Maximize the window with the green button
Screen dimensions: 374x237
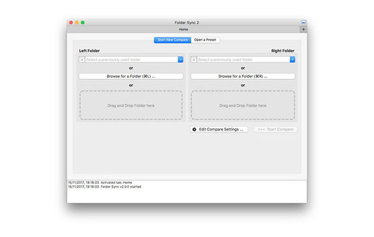point(83,22)
